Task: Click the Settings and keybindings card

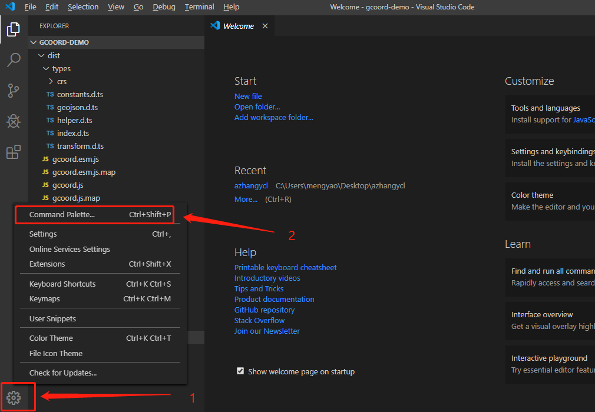Action: [x=550, y=158]
